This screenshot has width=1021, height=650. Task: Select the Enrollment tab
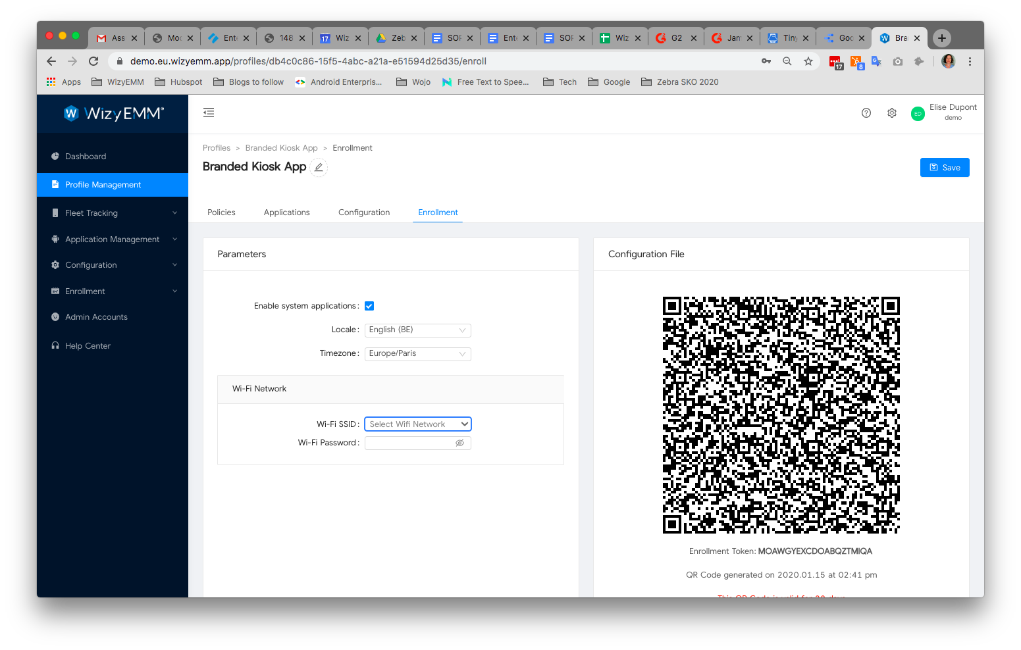tap(438, 213)
